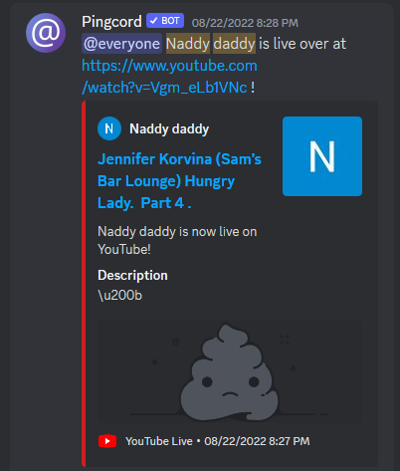Click the highlighted word Naddy in message
The width and height of the screenshot is (400, 471).
(x=188, y=44)
